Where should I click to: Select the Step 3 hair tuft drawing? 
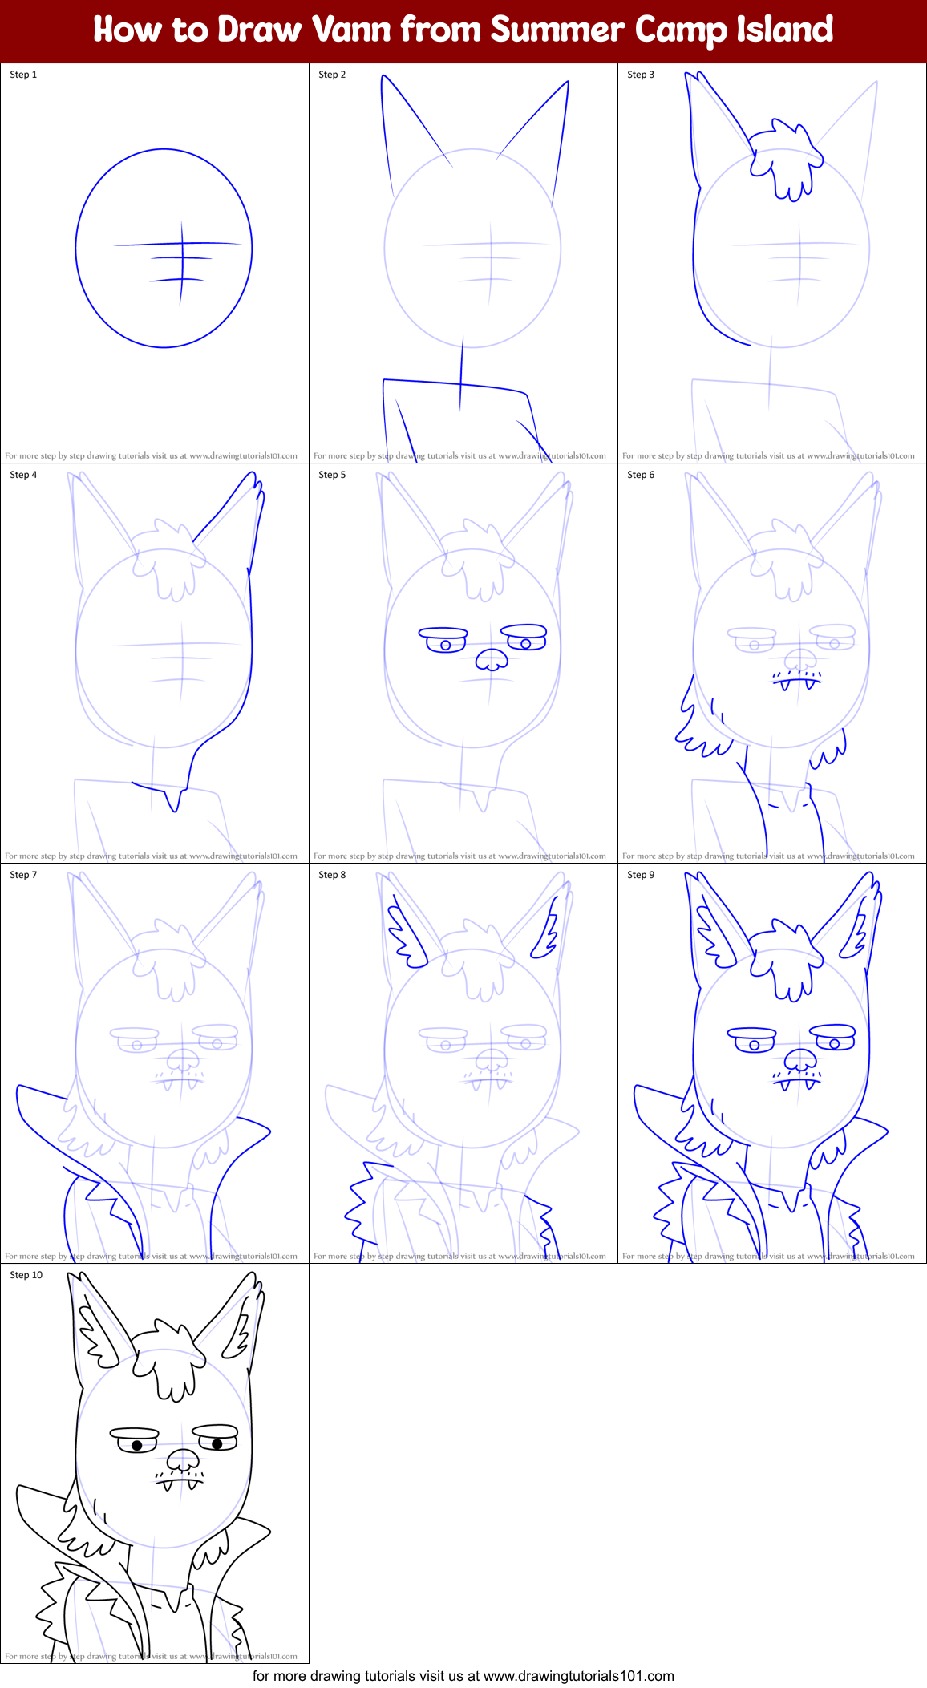(x=772, y=263)
